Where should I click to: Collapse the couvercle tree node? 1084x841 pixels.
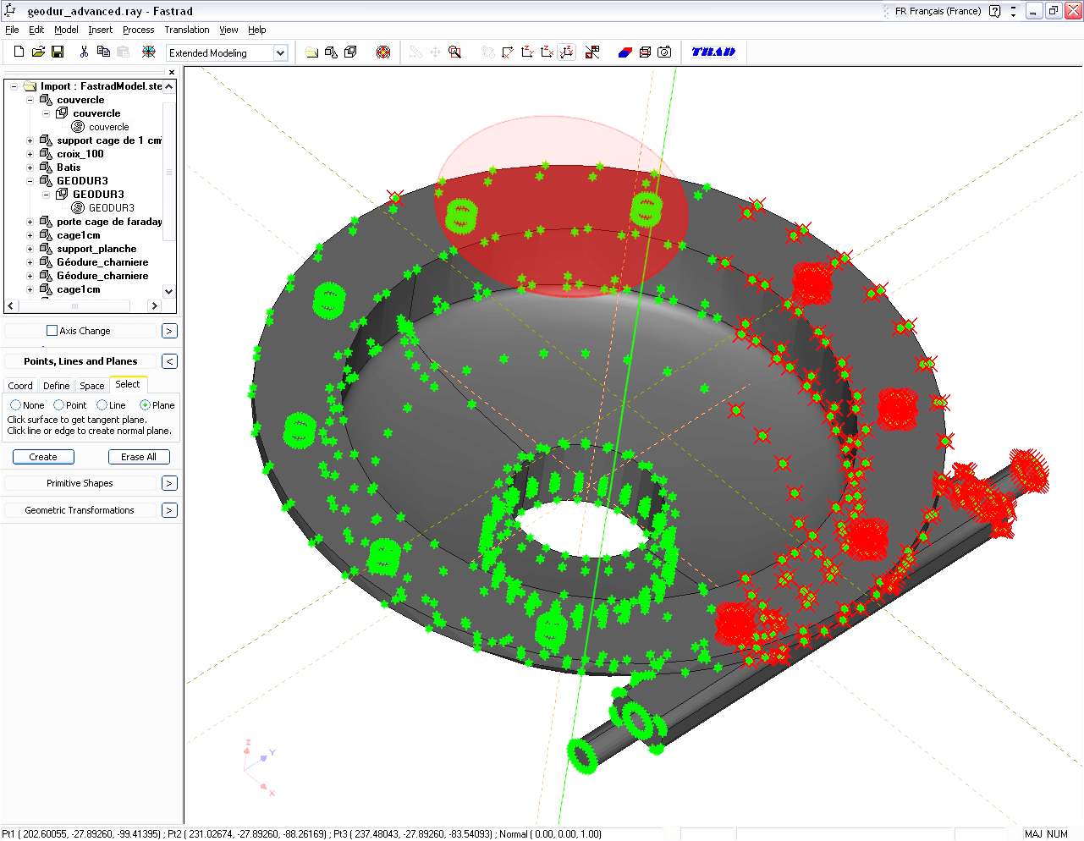click(30, 99)
